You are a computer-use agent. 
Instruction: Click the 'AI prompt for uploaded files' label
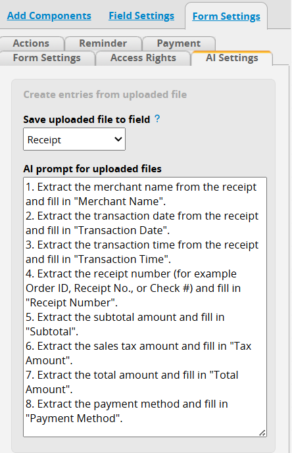point(93,168)
